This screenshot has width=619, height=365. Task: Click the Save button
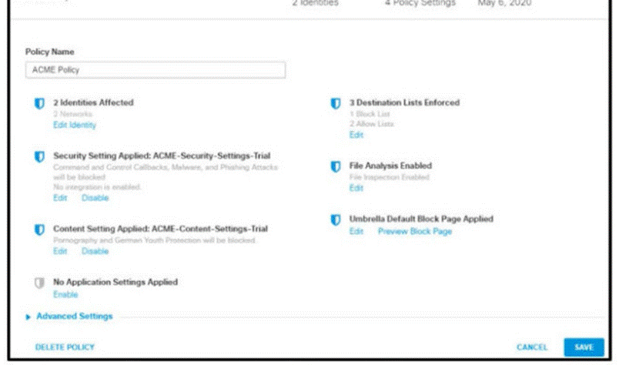click(x=584, y=347)
